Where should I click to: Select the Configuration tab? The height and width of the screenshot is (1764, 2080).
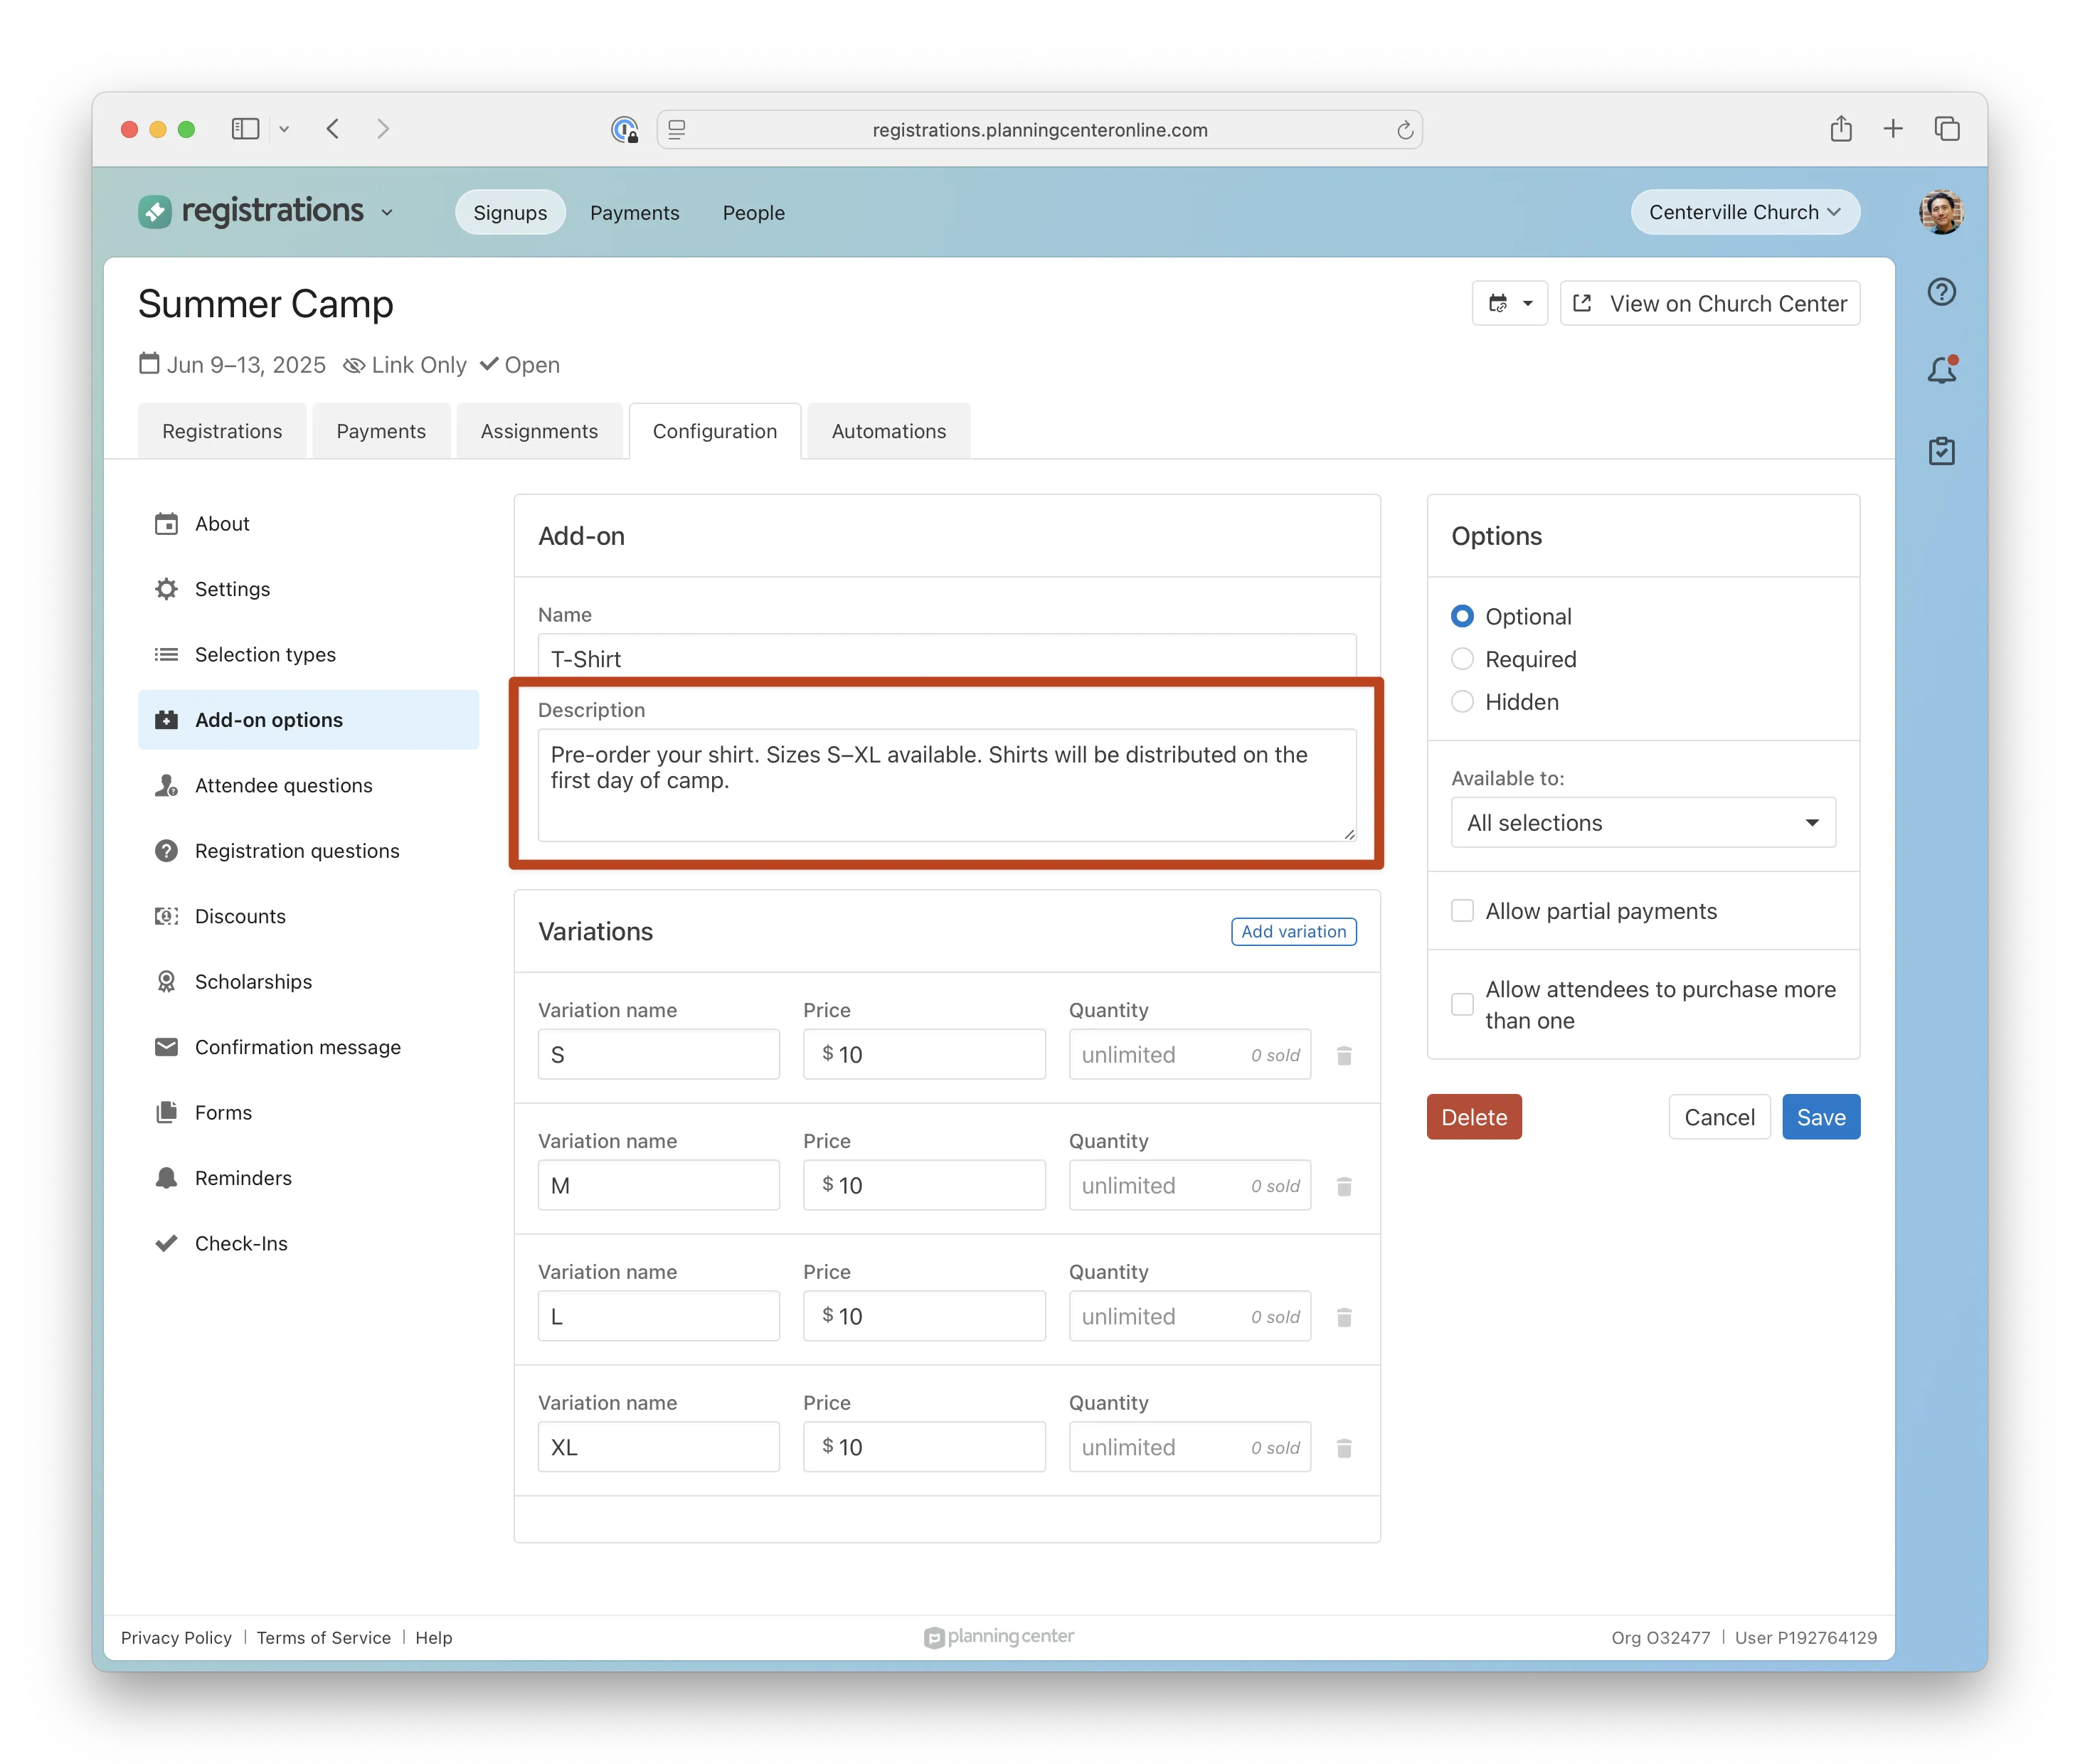tap(715, 431)
